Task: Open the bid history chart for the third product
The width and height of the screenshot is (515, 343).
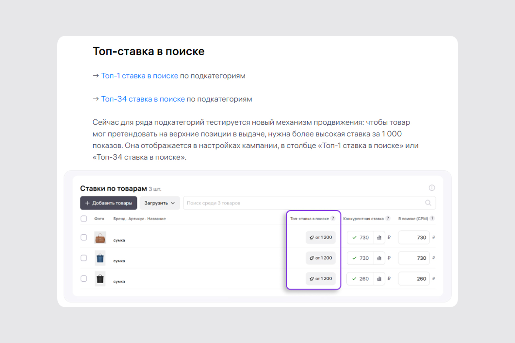Action: coord(379,279)
